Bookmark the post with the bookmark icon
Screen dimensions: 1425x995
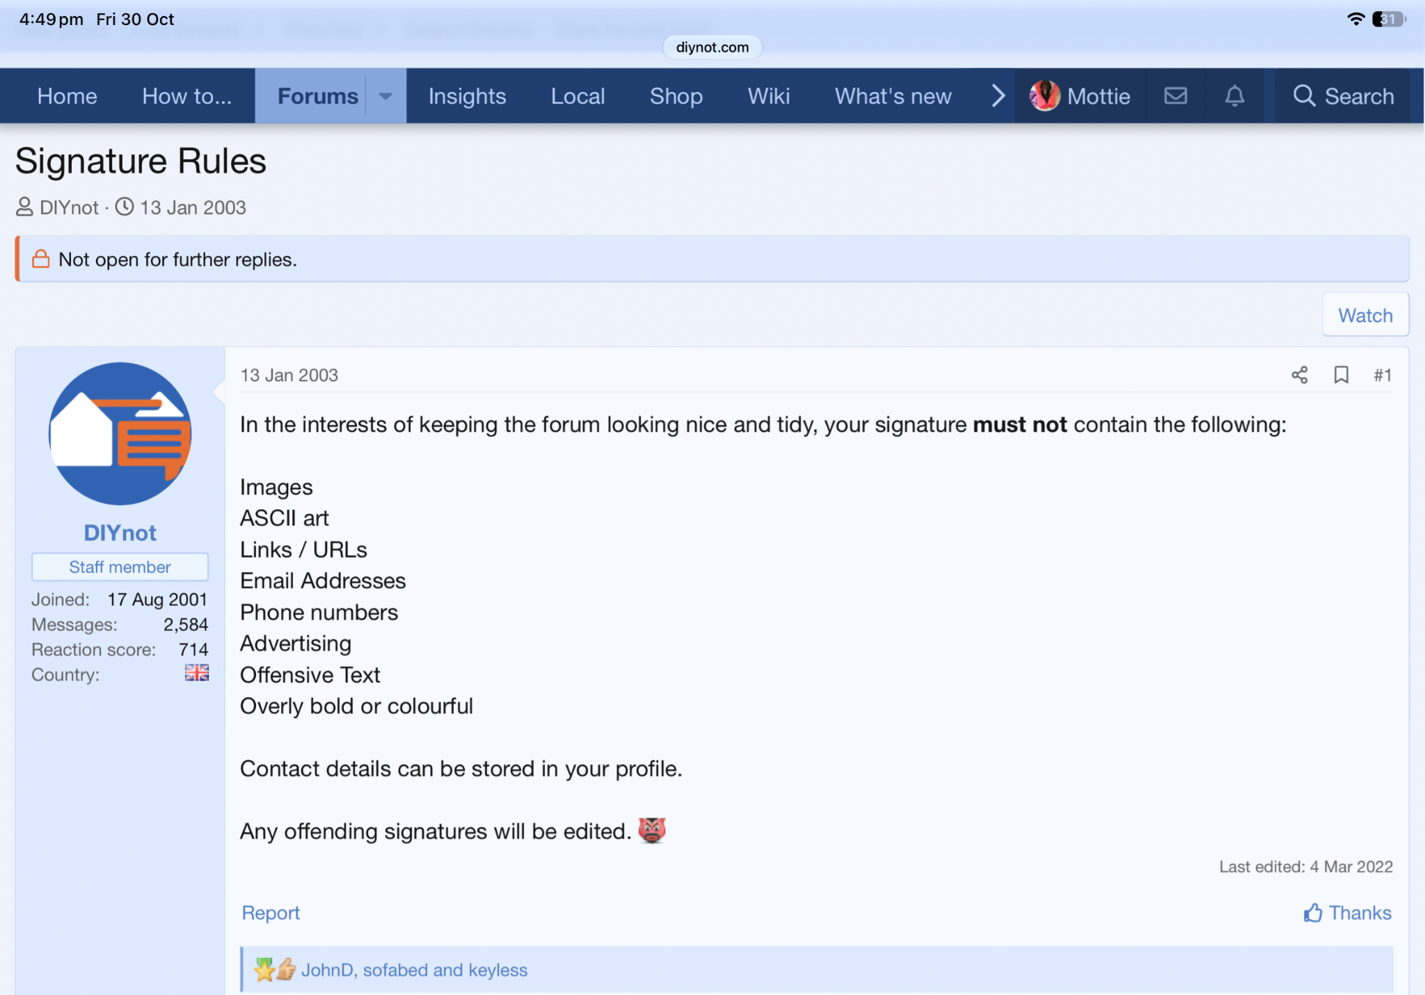(x=1341, y=375)
